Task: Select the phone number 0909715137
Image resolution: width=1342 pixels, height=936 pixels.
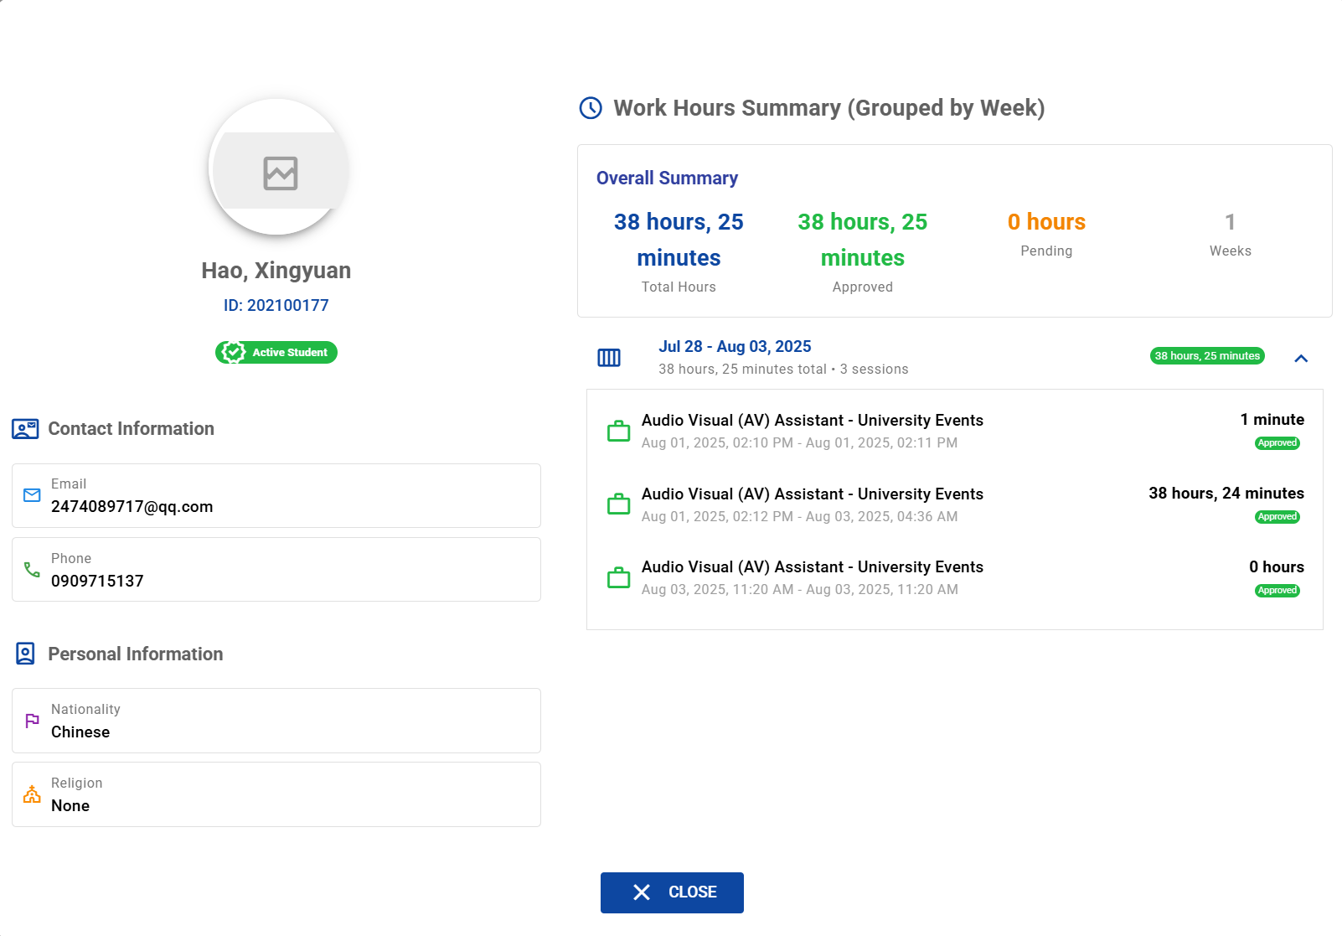Action: 97,582
